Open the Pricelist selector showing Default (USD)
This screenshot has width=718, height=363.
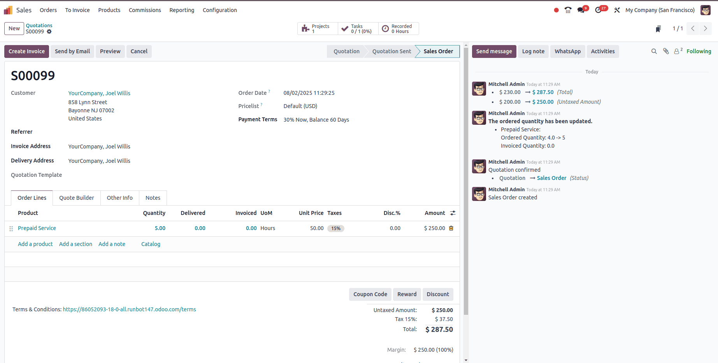(300, 106)
